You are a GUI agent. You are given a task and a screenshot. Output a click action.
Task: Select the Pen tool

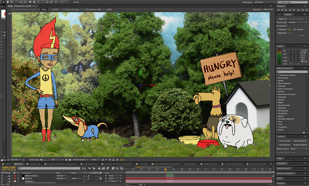click(34, 2)
